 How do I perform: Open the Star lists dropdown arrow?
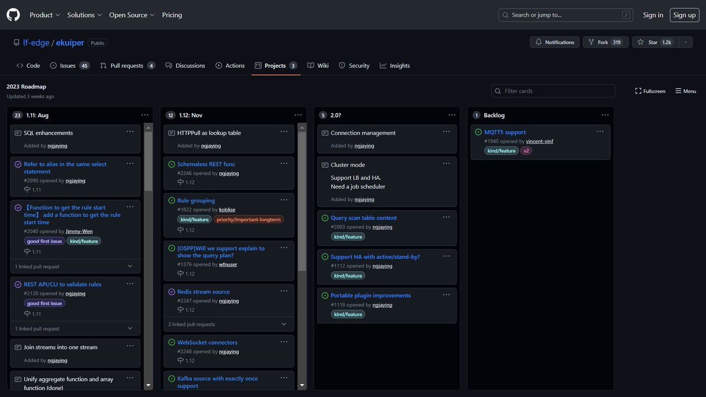(685, 42)
